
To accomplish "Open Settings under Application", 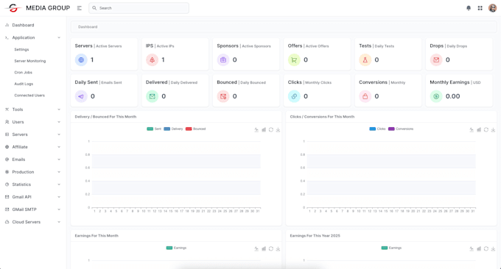I will (21, 49).
